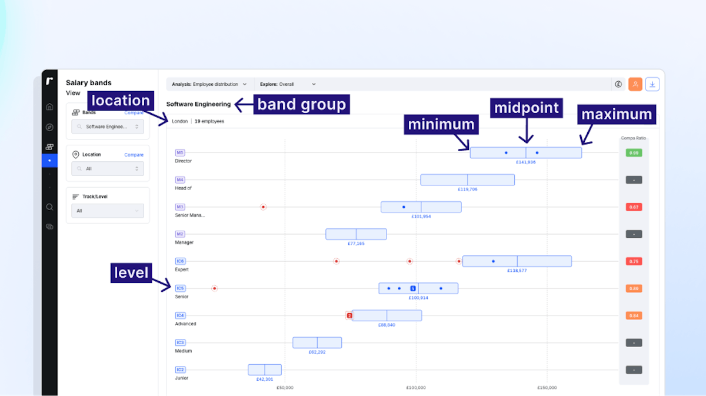Viewport: 706px width, 396px height.
Task: Click the pound currency icon in the toolbar
Action: click(x=618, y=84)
